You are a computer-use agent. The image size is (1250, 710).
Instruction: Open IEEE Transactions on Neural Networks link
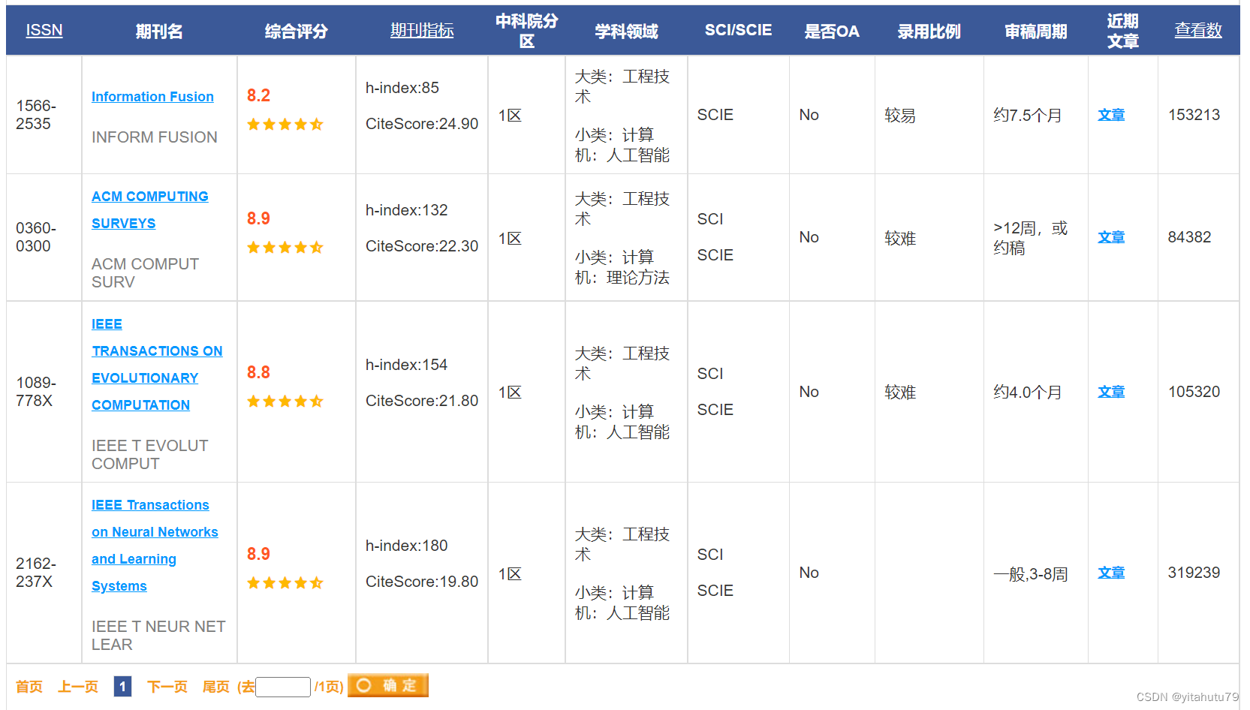click(155, 546)
